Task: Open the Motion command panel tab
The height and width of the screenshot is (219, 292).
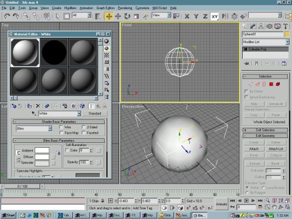Action: 269,26
